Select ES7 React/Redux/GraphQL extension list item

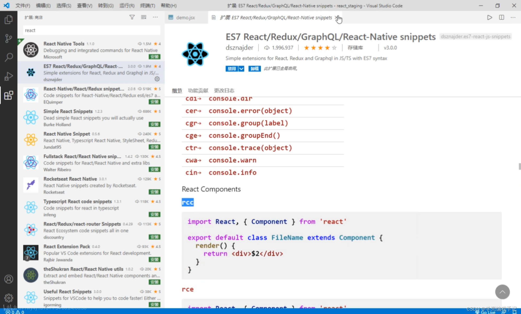[91, 72]
